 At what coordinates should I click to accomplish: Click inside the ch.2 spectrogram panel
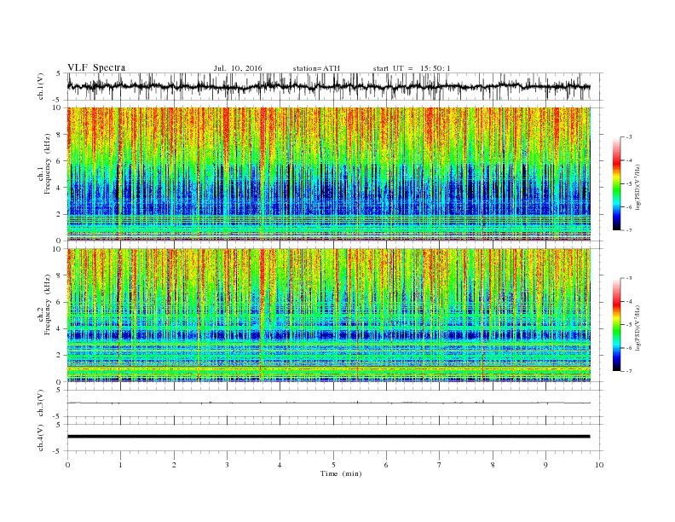[329, 315]
